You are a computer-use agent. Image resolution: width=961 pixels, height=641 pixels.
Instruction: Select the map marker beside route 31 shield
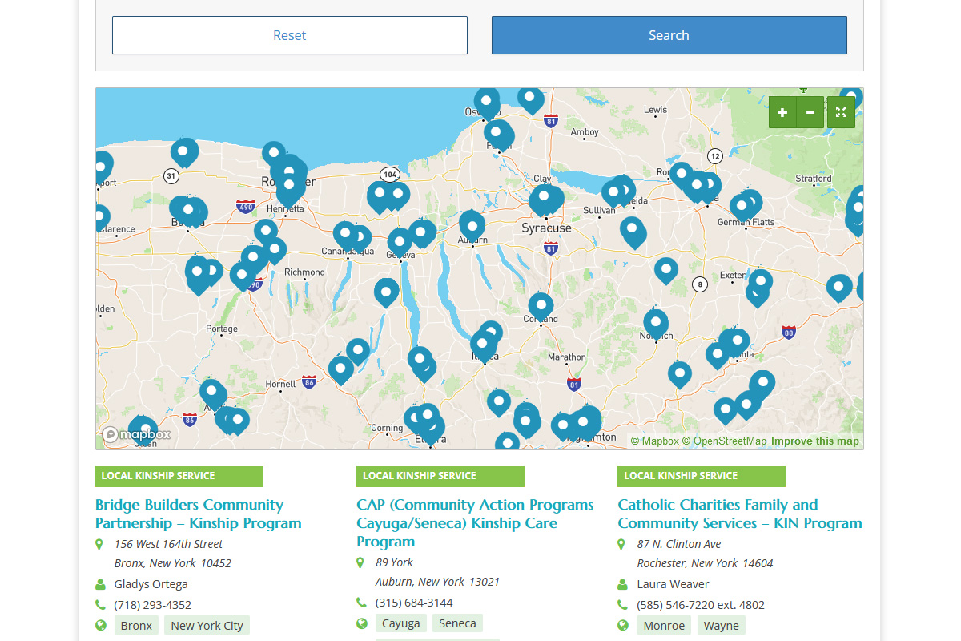[183, 151]
